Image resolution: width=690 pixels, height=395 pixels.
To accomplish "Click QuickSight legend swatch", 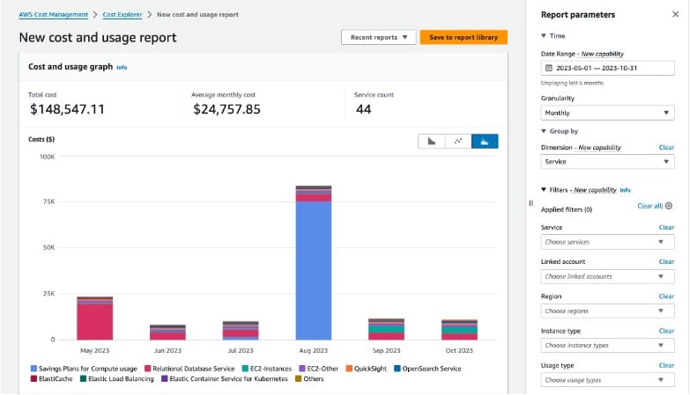I will (349, 369).
